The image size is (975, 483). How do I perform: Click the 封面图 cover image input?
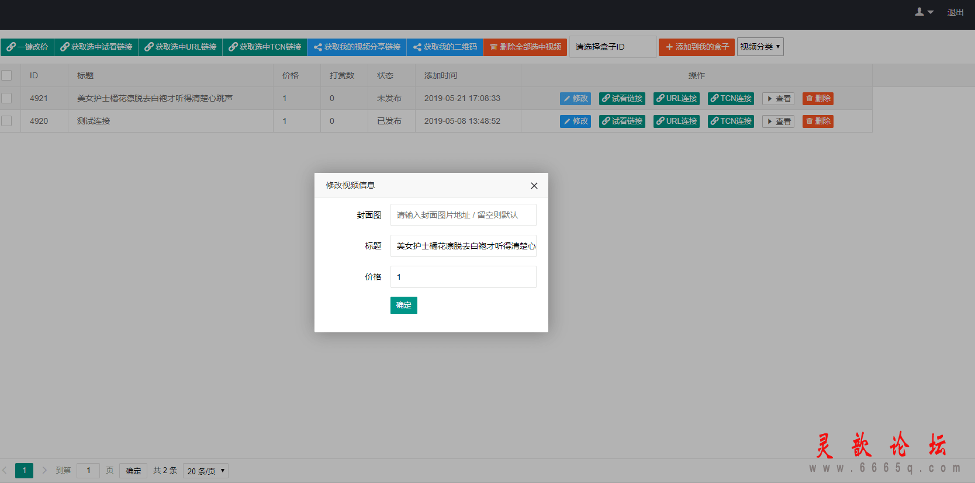464,215
